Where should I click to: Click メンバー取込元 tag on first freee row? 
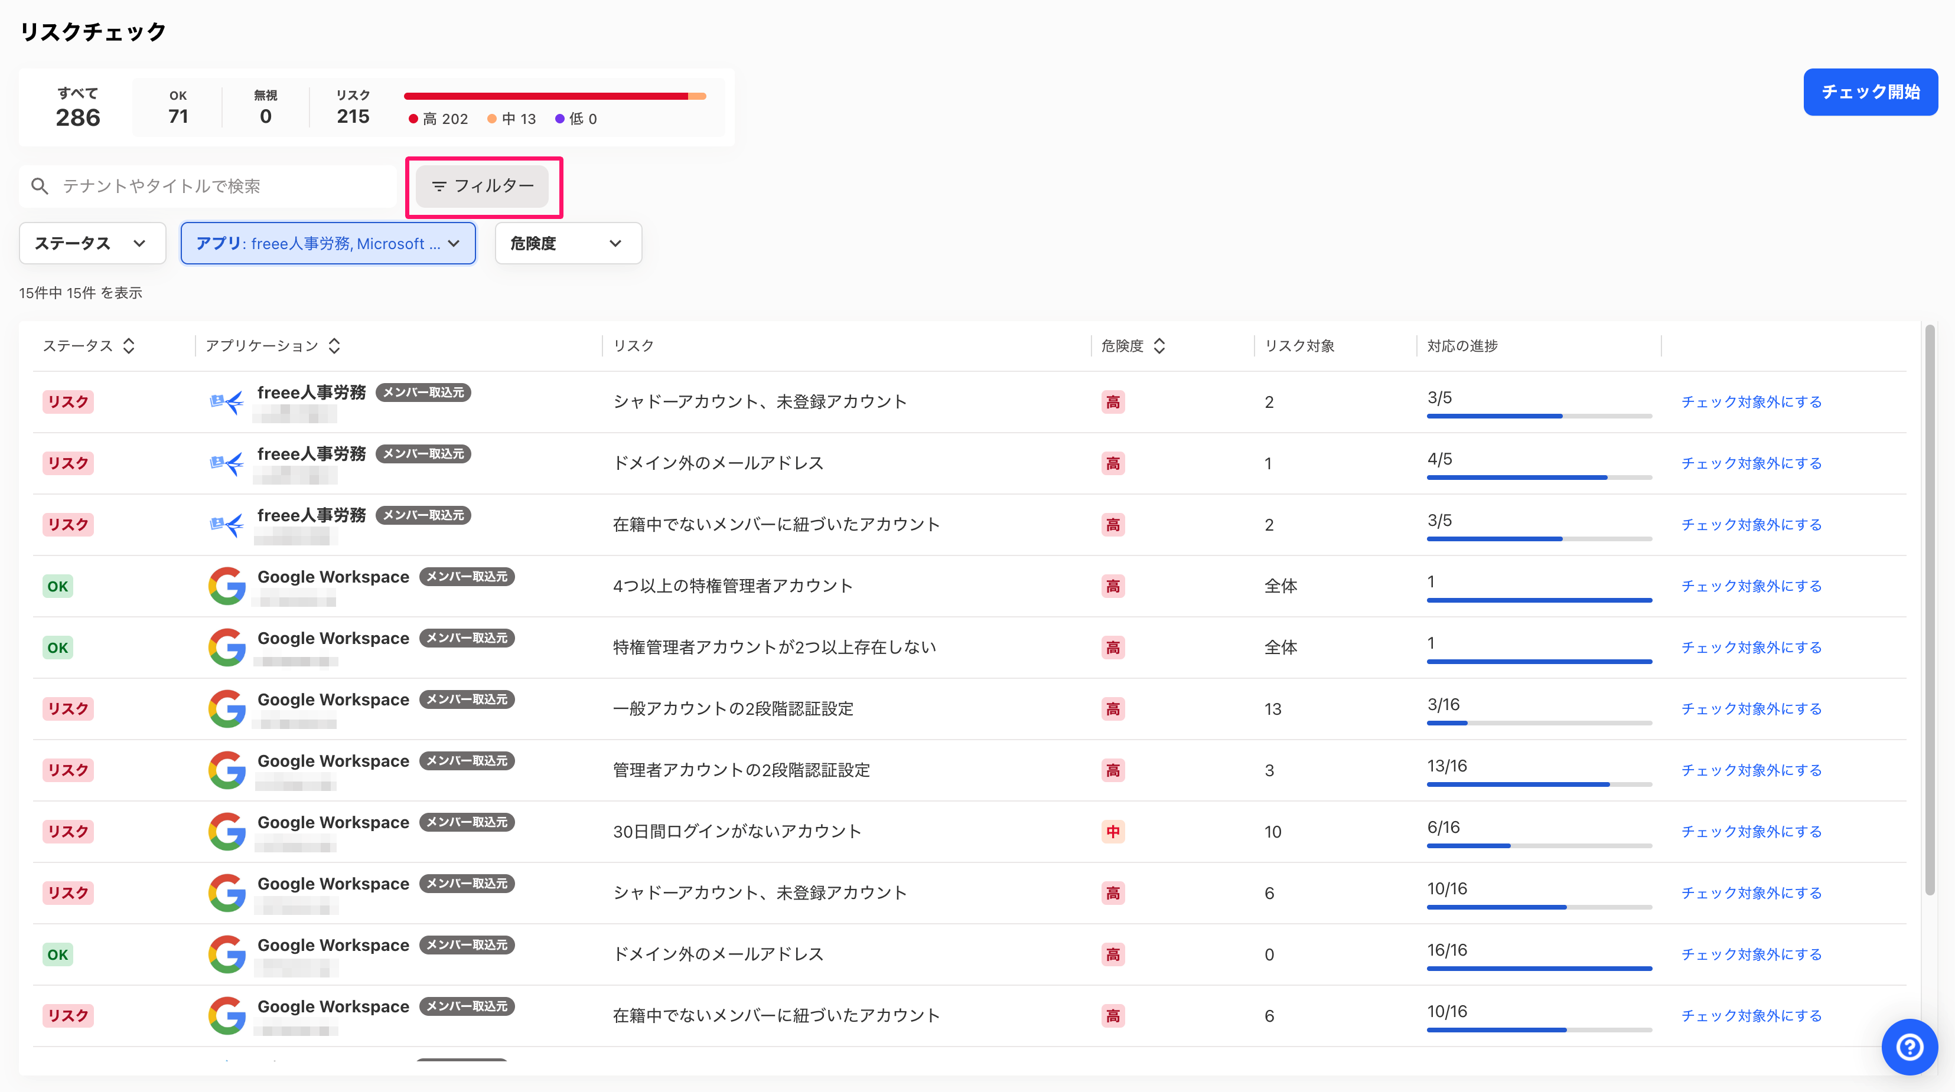coord(423,392)
